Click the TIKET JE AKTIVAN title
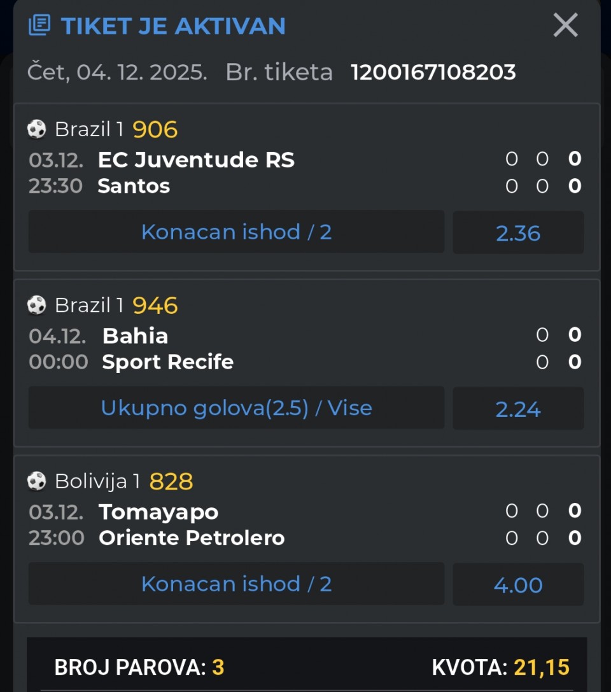Screen dimensions: 611x692 point(173,26)
